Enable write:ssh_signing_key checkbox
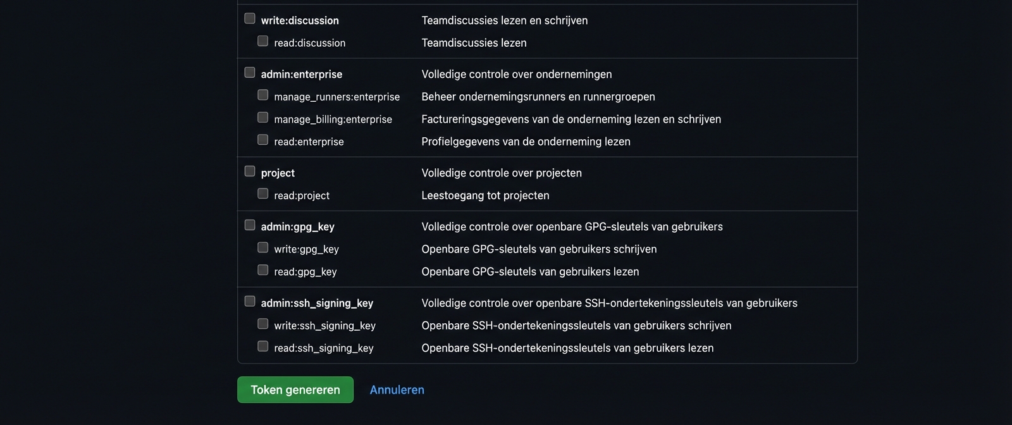The image size is (1012, 425). coord(263,324)
